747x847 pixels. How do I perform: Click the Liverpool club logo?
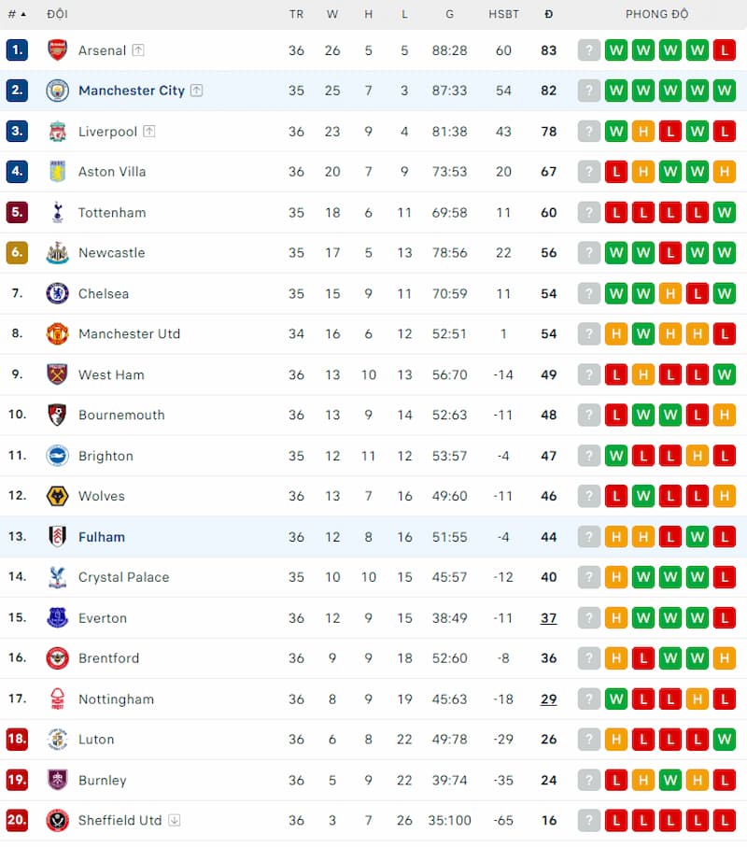58,131
